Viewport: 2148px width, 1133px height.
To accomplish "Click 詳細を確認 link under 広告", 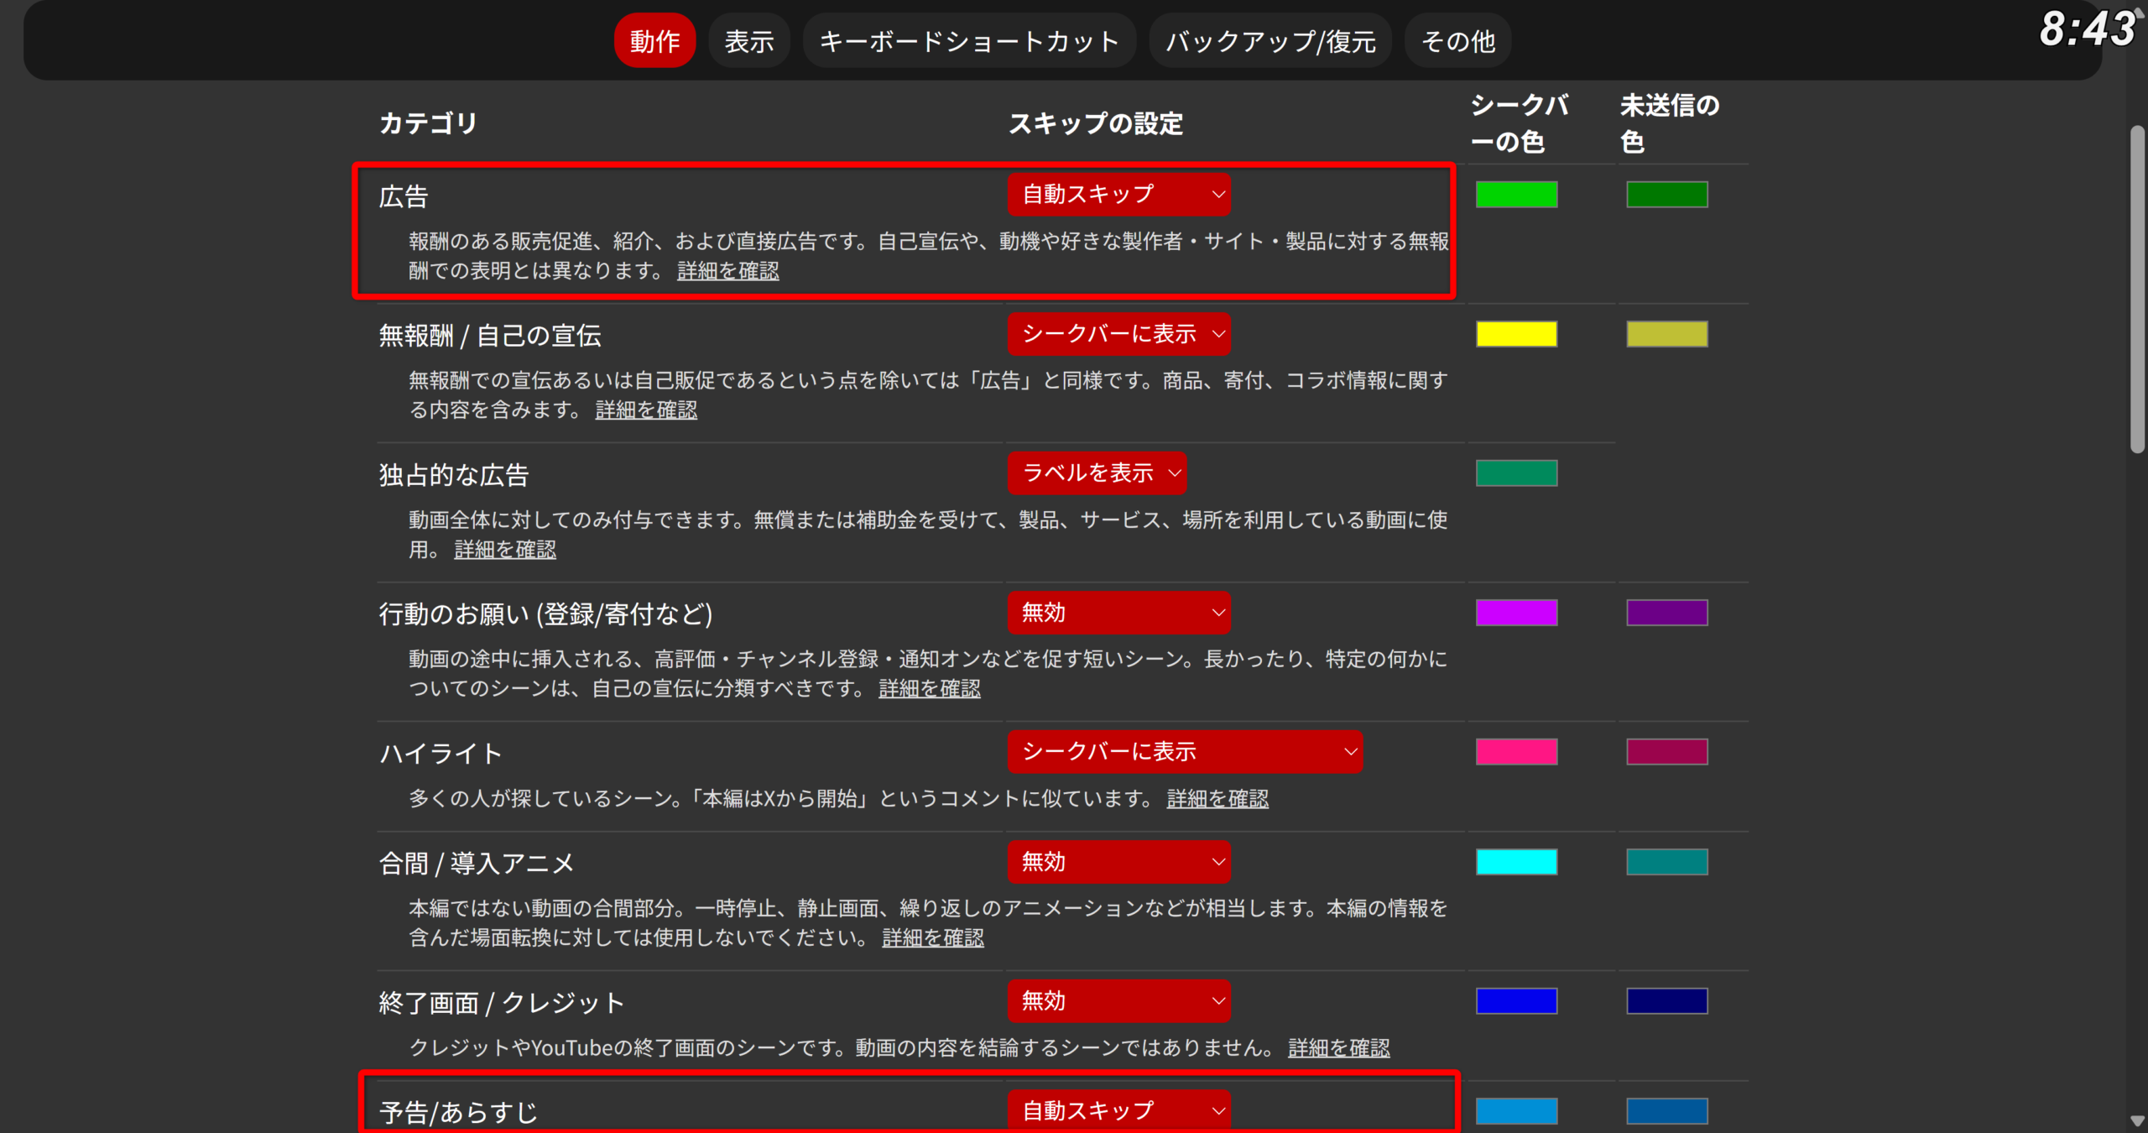I will [727, 271].
